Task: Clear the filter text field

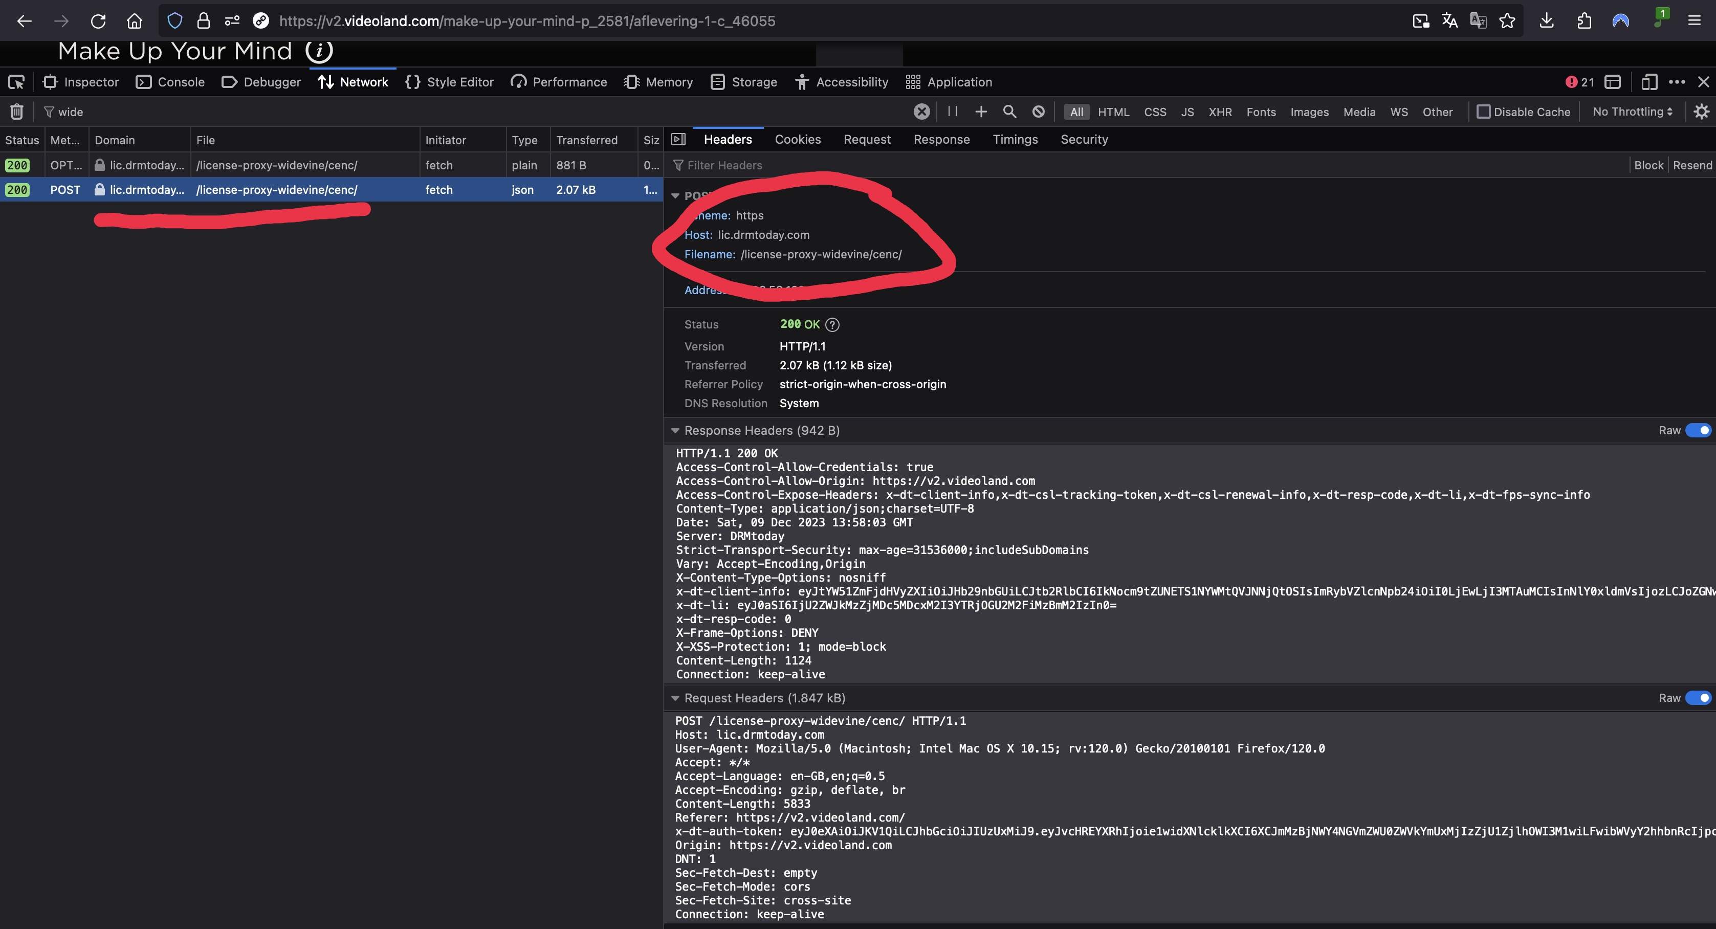Action: (921, 112)
